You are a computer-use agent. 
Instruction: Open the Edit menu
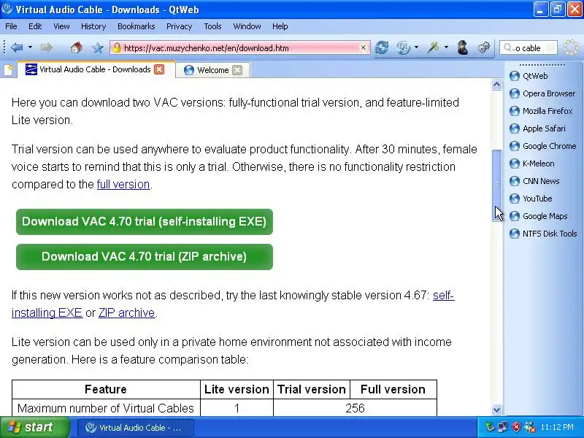(x=35, y=26)
